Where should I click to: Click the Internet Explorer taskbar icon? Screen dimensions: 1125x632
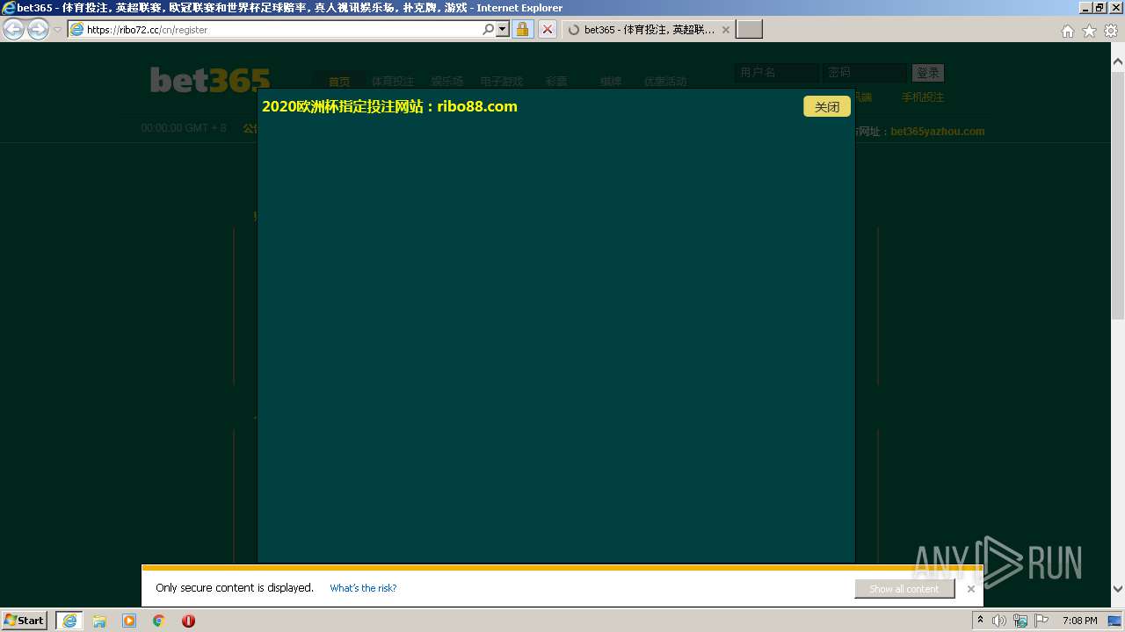[69, 621]
